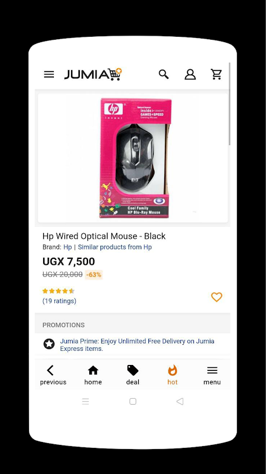View the 19 ratings link
This screenshot has height=474, width=266.
pos(60,301)
